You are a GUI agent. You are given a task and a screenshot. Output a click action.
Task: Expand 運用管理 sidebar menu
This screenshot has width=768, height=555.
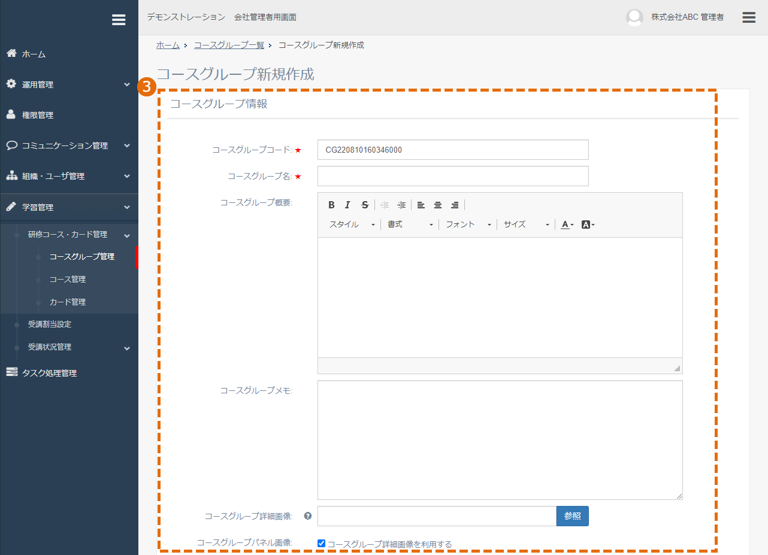69,84
